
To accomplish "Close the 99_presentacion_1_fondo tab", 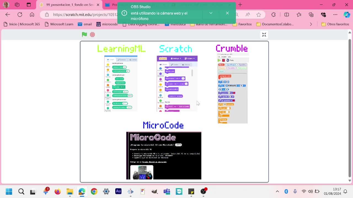I will 98,5.
